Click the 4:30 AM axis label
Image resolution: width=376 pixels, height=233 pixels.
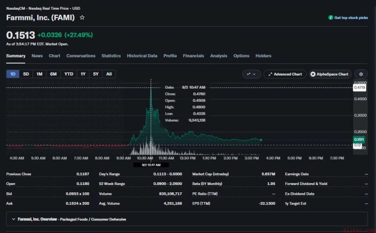[17, 158]
